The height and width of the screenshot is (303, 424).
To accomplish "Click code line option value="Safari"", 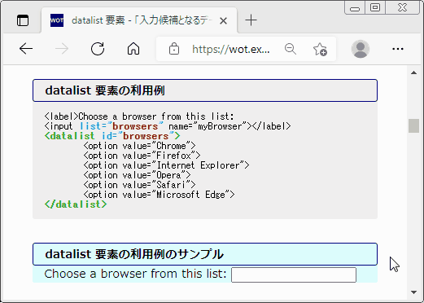I will tap(139, 185).
